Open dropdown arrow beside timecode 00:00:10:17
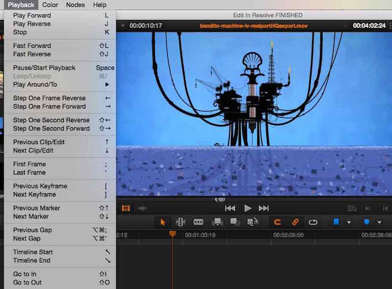The width and height of the screenshot is (392, 289). pos(123,25)
